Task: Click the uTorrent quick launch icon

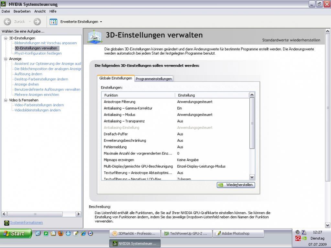Action: coord(46,233)
